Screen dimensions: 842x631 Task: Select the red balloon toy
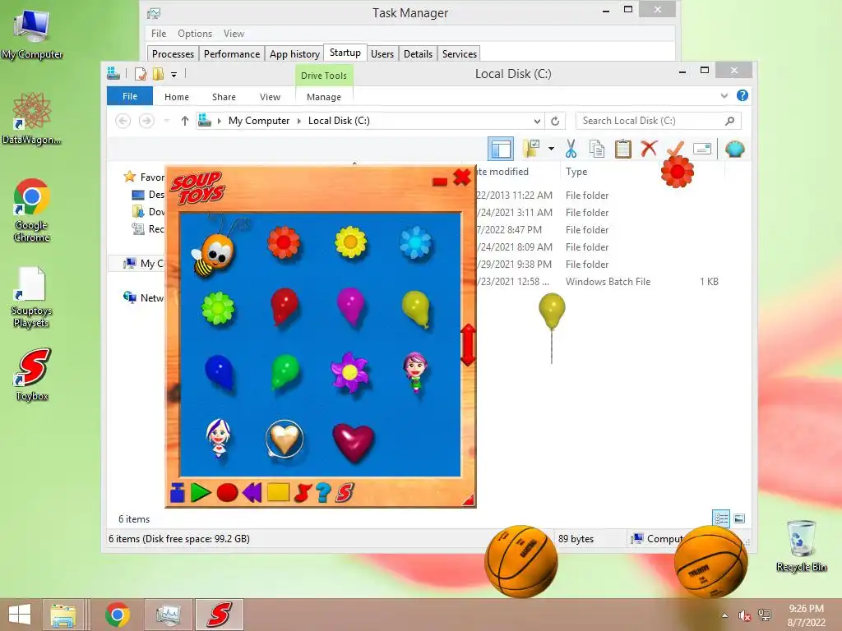point(284,307)
